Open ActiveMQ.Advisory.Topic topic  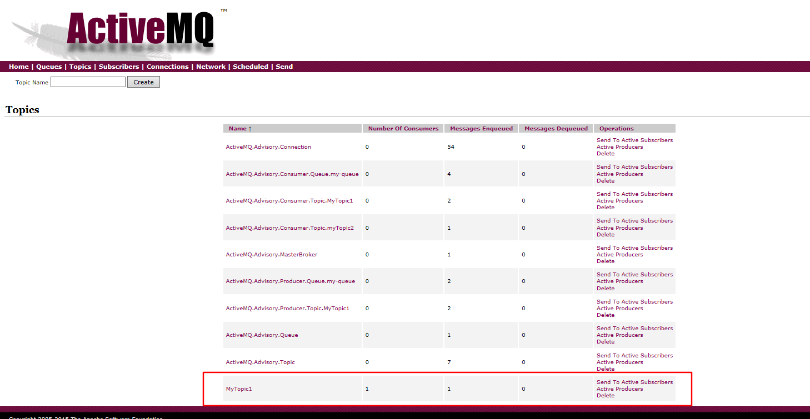[x=260, y=362]
